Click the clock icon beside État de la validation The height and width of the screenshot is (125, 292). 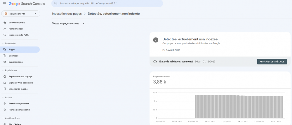coord(155,62)
